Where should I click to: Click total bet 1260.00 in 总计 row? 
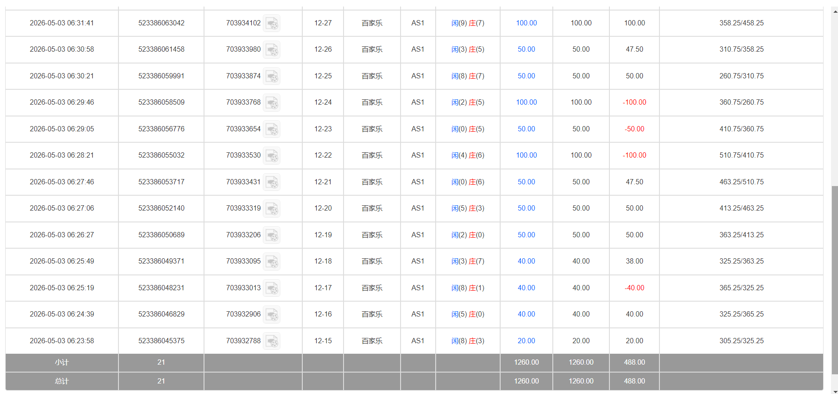526,381
